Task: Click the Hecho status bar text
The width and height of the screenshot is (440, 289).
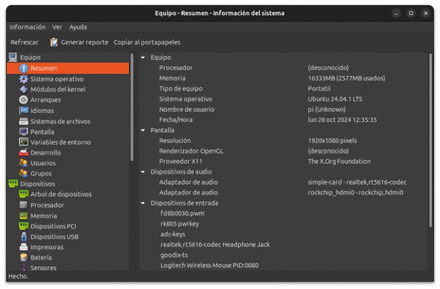Action: [x=18, y=277]
